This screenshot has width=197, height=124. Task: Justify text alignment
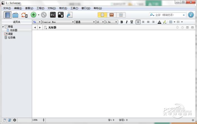148,22
